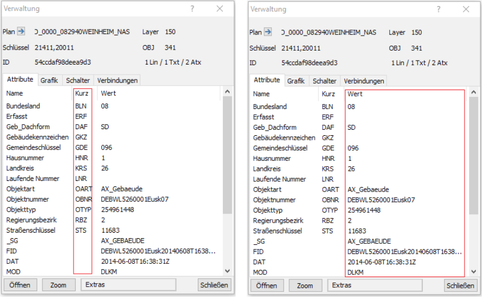Image resolution: width=483 pixels, height=300 pixels.
Task: Select the Grafik tab in right dialog
Action: tap(296, 81)
